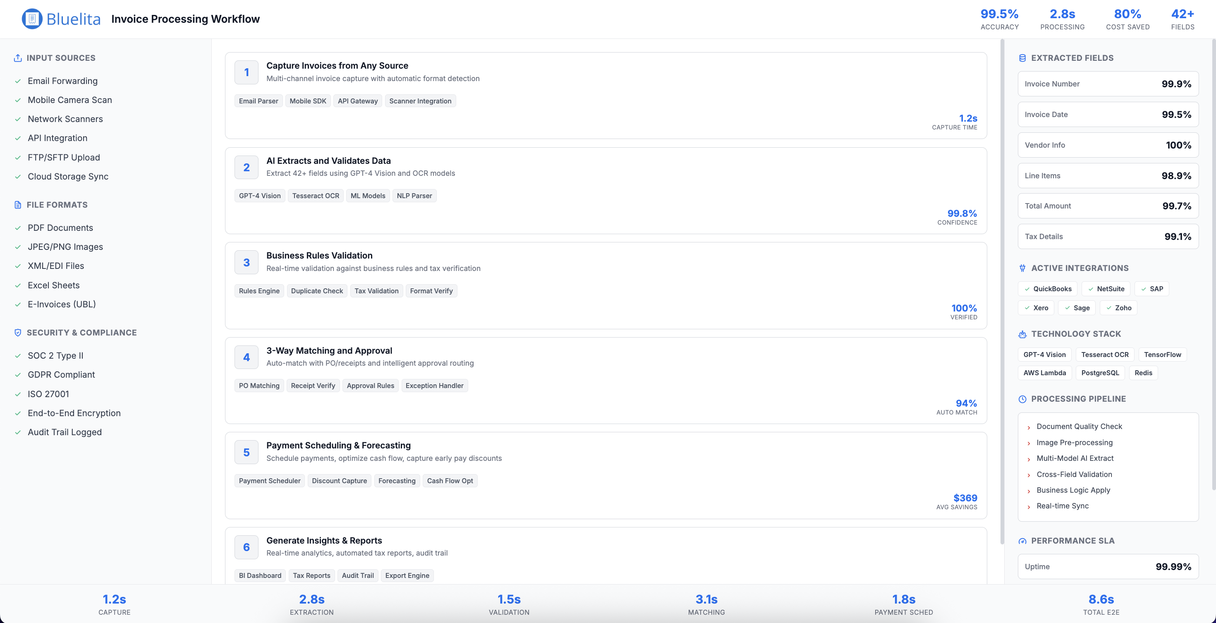Click the Extracted Fields database icon
Image resolution: width=1216 pixels, height=623 pixels.
(1022, 58)
